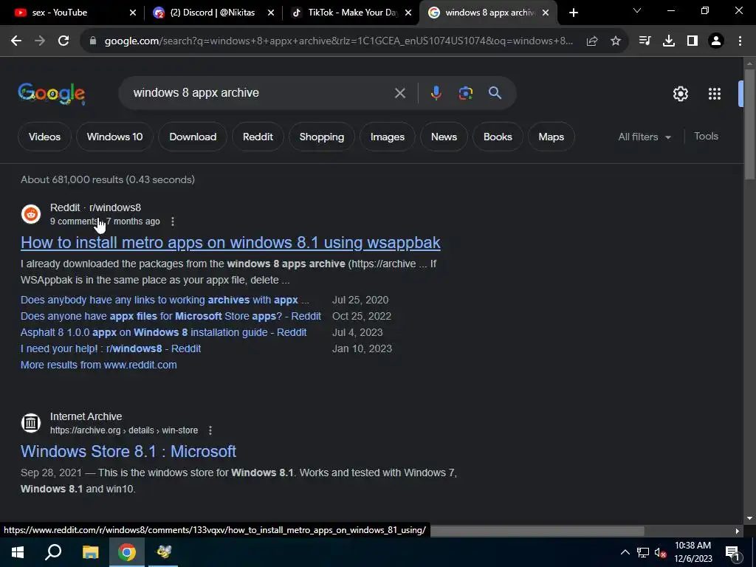Open a new tab with plus button

click(x=573, y=13)
